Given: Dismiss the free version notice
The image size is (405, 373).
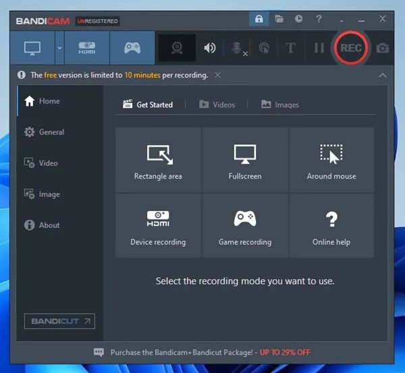Looking at the screenshot, I should [x=217, y=75].
